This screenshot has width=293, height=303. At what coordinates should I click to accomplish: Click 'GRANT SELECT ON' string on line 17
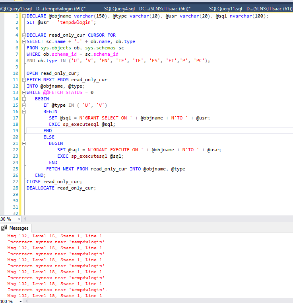[x=106, y=118]
